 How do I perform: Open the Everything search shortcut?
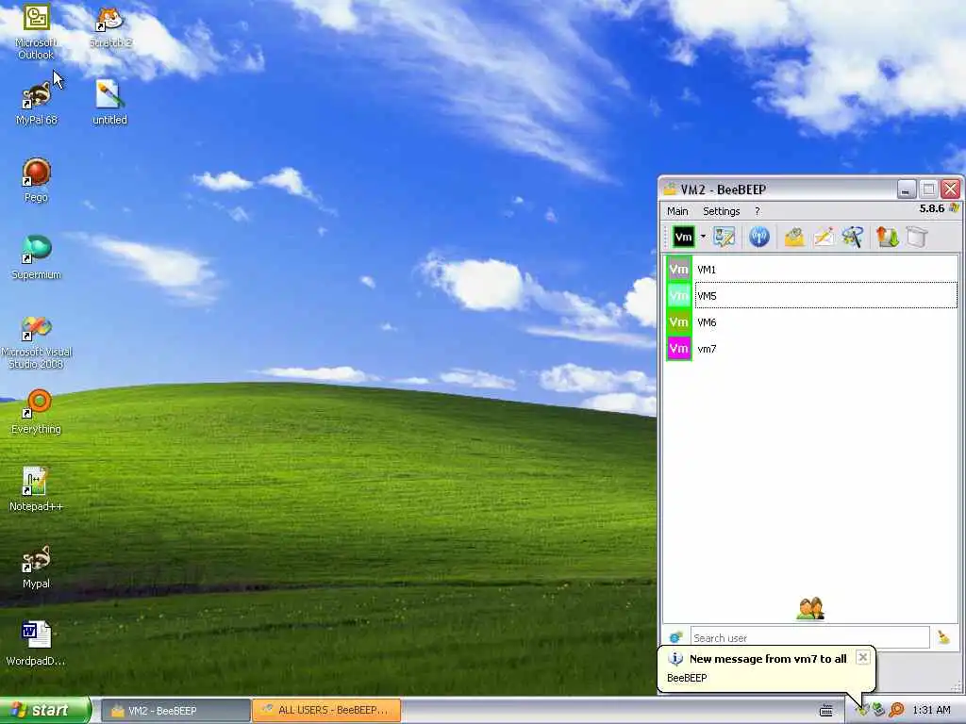(37, 413)
